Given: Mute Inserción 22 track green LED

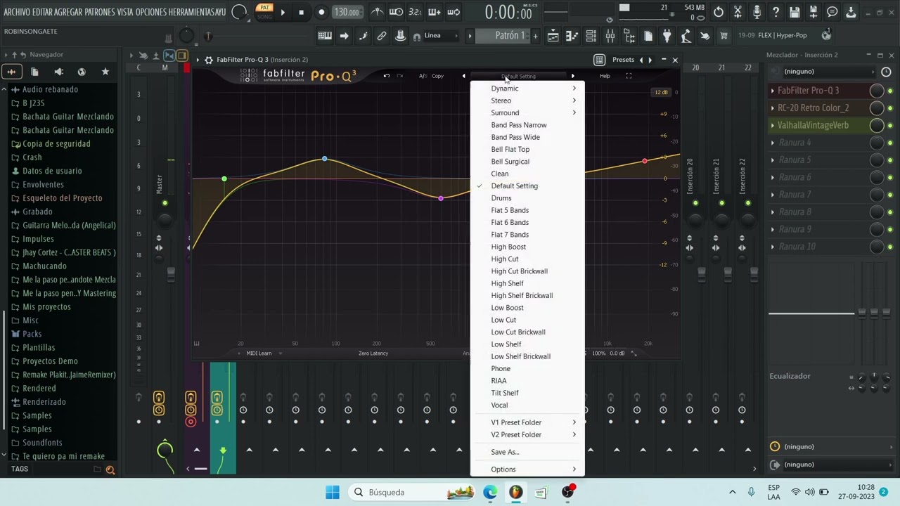Looking at the screenshot, I should (x=747, y=203).
